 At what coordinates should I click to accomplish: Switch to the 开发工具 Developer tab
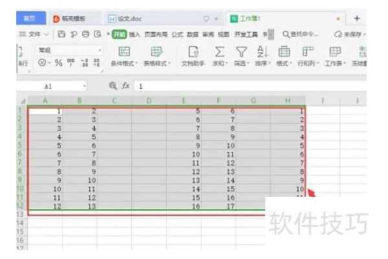(246, 34)
